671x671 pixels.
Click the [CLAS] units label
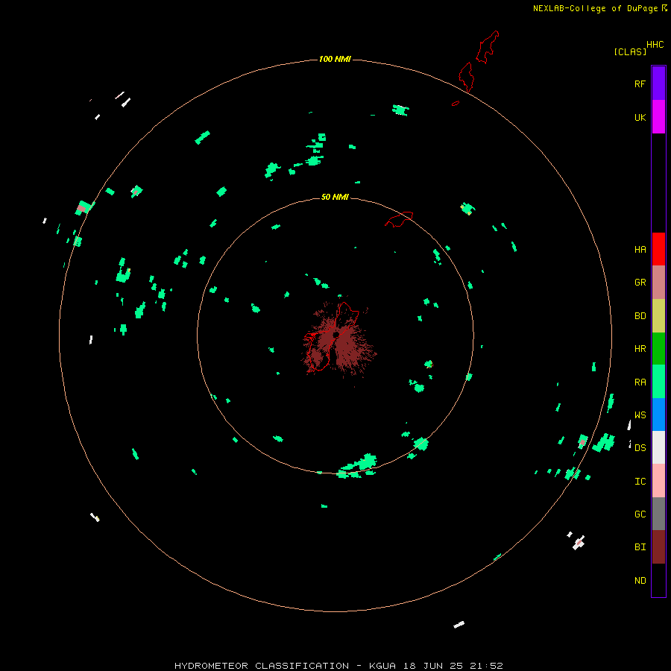pyautogui.click(x=630, y=51)
